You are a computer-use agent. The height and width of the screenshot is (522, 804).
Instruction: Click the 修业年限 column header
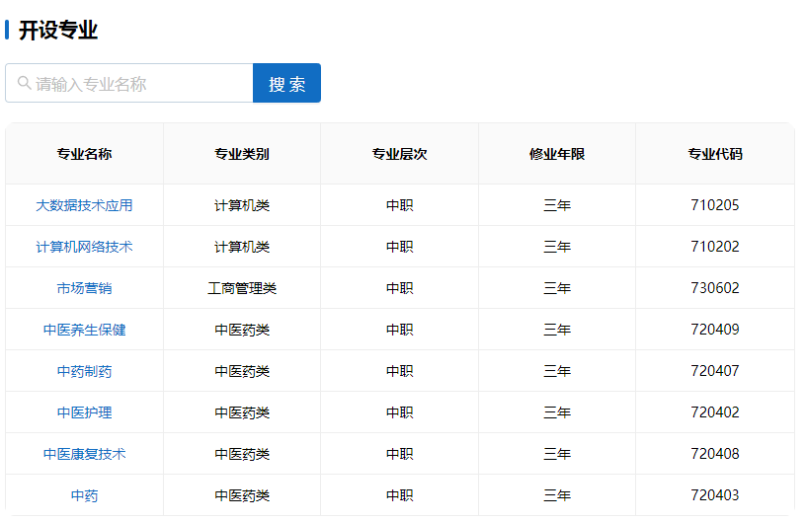557,154
